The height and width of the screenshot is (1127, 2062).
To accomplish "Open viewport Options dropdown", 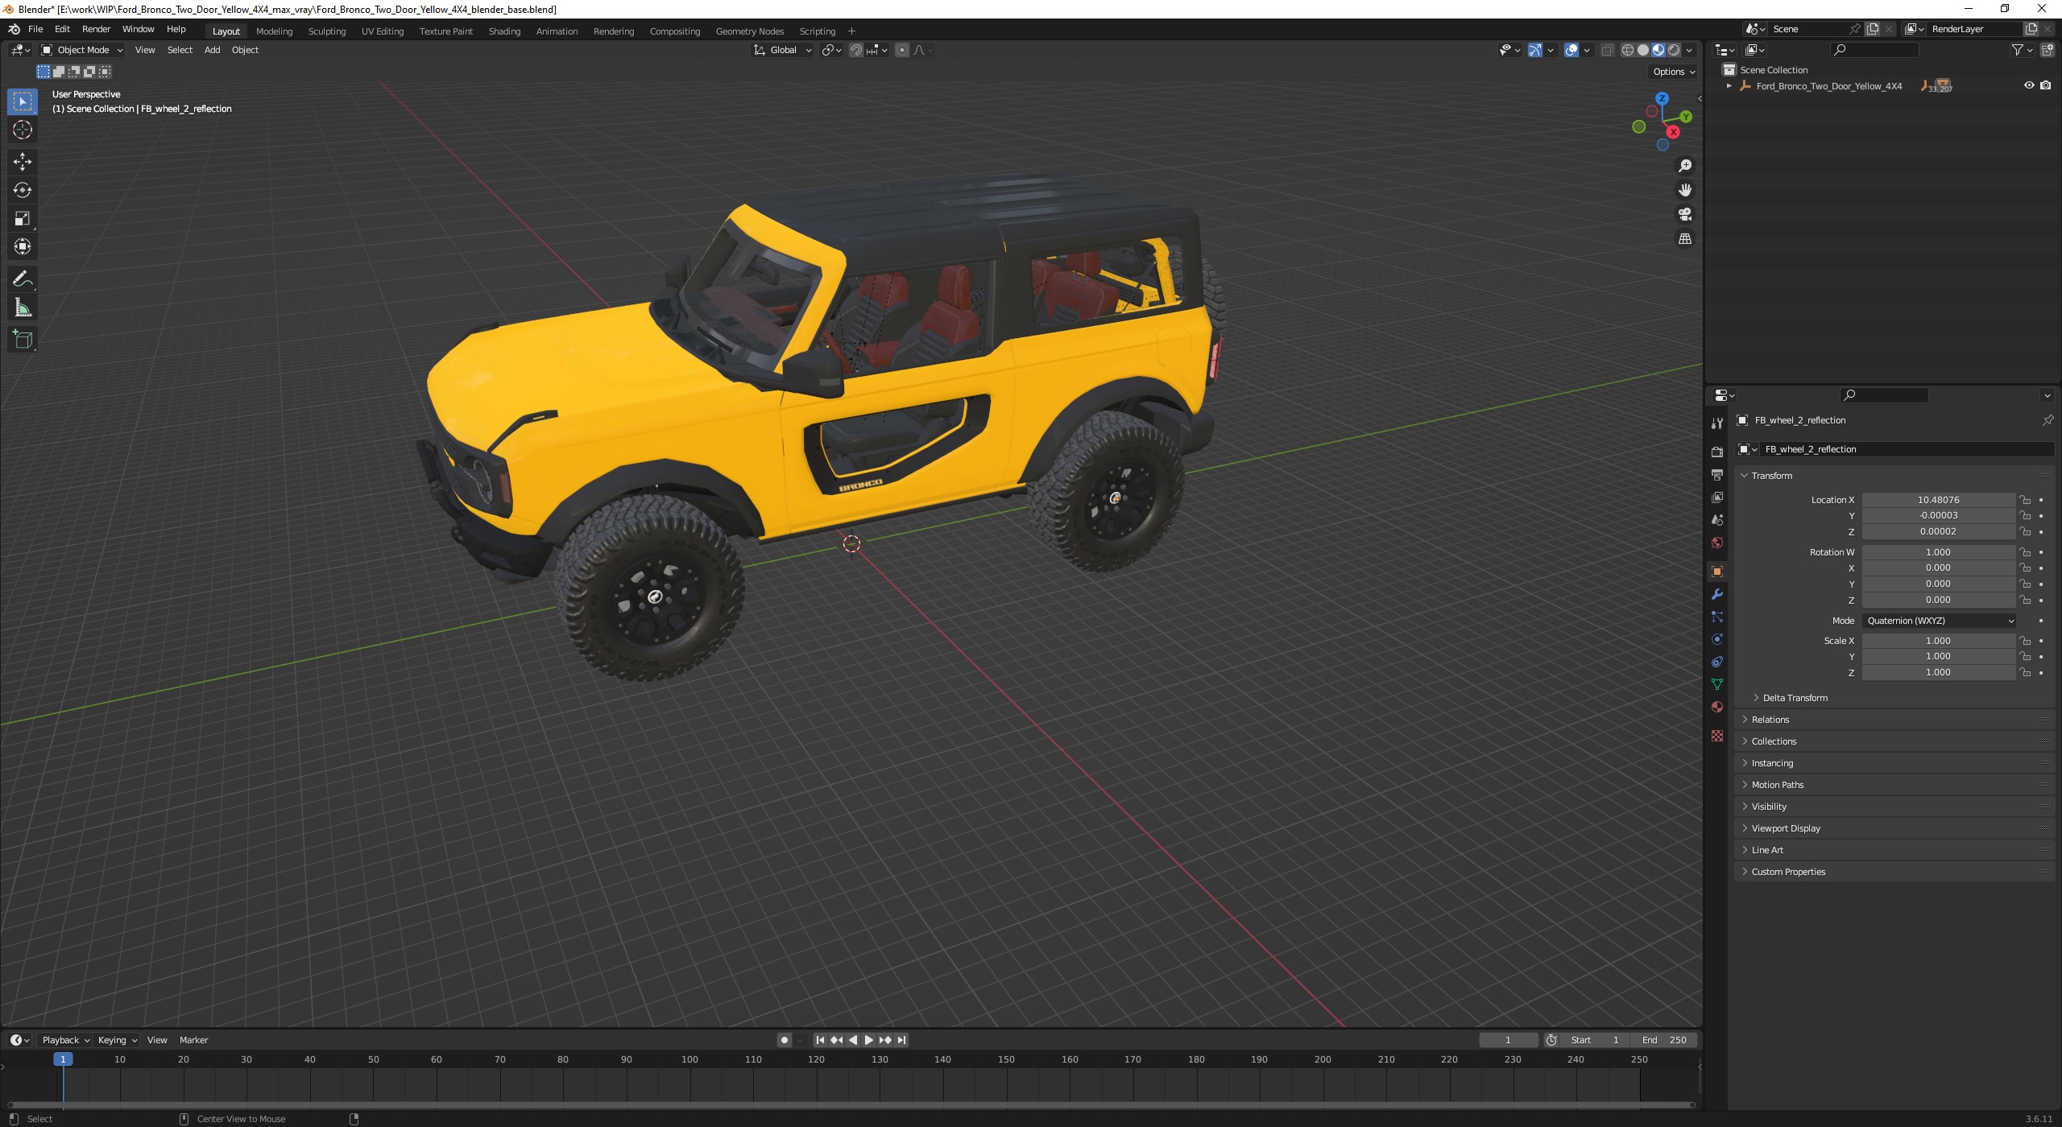I will point(1674,72).
